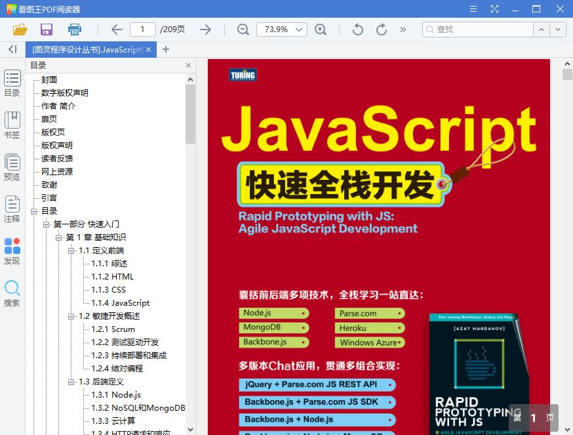Screen dimensions: 573x435
Task: Jump to 致谢 in outline
Action: pyautogui.click(x=49, y=185)
